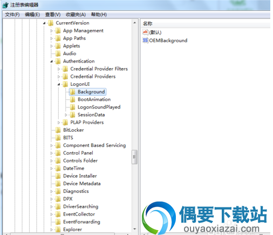Collapse the LogonUI tree node
The width and height of the screenshot is (273, 235).
[59, 84]
